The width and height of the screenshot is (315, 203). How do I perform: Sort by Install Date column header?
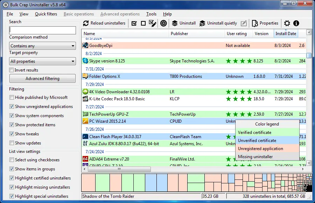pyautogui.click(x=286, y=34)
